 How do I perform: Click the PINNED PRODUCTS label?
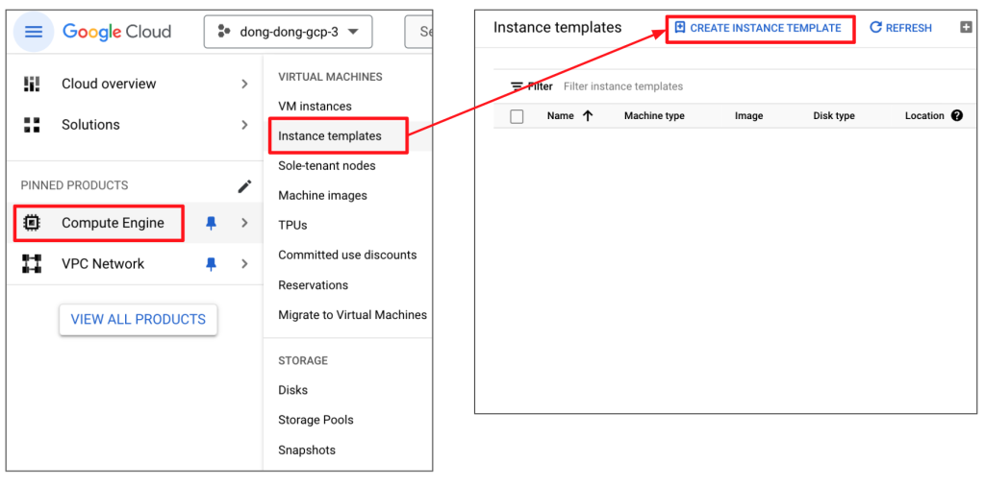point(74,185)
